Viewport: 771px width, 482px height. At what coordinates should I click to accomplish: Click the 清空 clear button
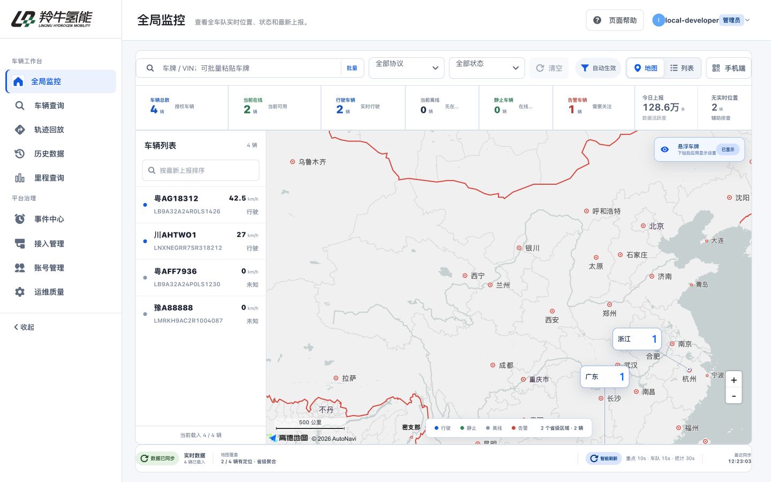[x=549, y=68]
